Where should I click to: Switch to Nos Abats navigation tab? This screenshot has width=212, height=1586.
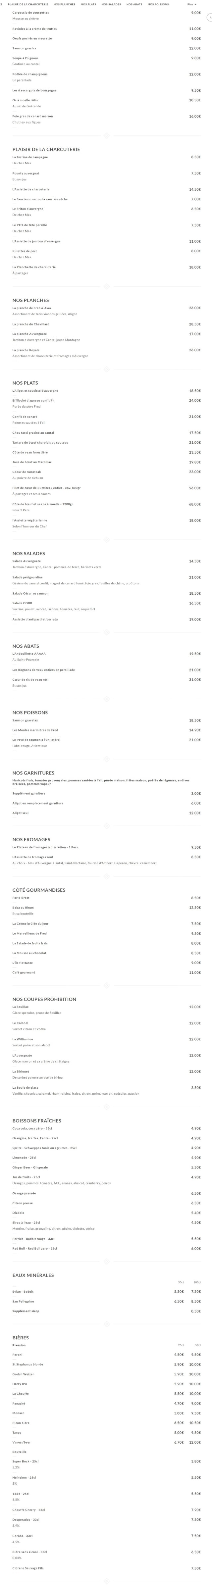click(x=134, y=4)
